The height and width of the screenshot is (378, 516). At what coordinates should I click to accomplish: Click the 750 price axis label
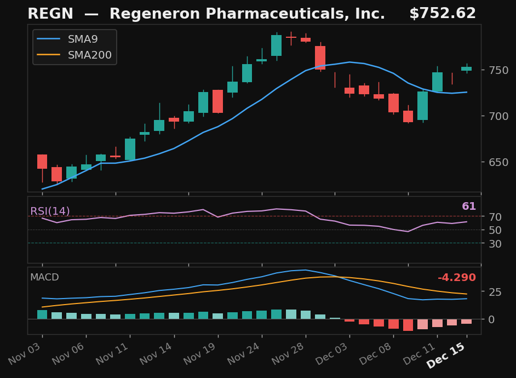coord(498,70)
